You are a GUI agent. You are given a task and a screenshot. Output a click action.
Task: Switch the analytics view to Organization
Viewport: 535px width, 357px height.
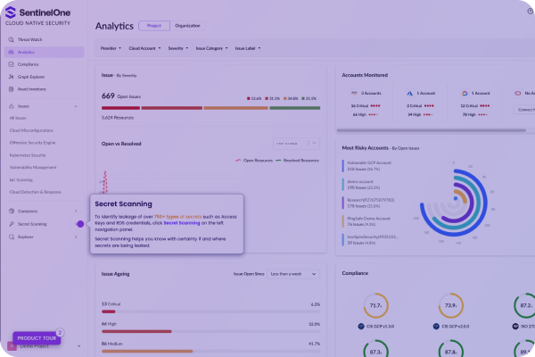tap(187, 26)
